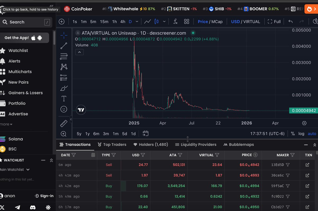Toggle the light/dark theme icon
This screenshot has width=318, height=211.
coord(48,207)
